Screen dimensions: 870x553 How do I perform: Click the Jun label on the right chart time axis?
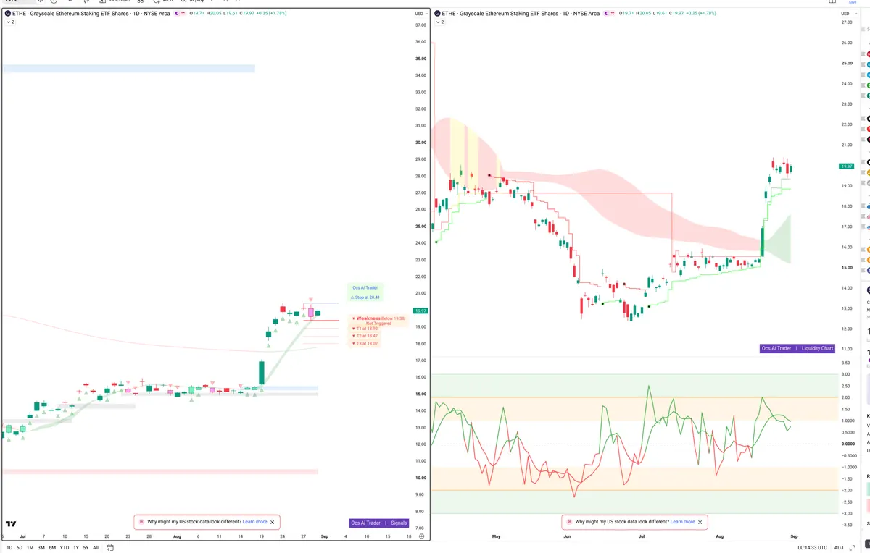(567, 536)
